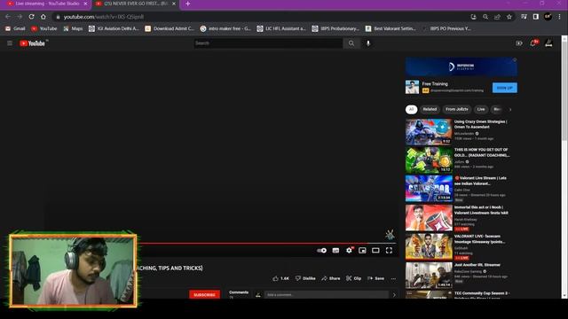The height and width of the screenshot is (319, 568).
Task: Open the intro maker free bookmark
Action: [225, 28]
